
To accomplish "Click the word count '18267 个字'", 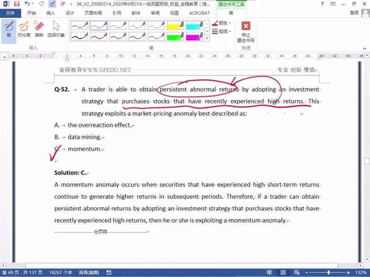I will 61,272.
